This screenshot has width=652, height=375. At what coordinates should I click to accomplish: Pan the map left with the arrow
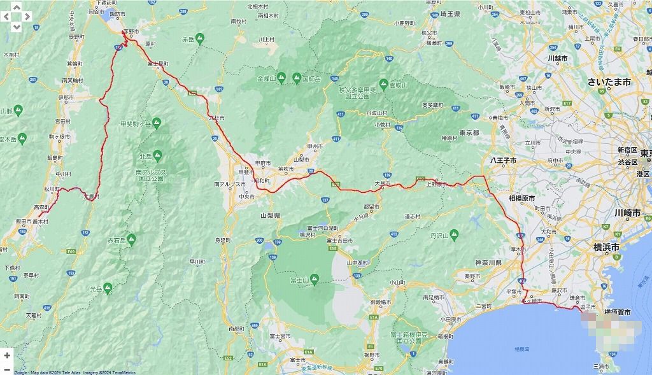pos(6,17)
